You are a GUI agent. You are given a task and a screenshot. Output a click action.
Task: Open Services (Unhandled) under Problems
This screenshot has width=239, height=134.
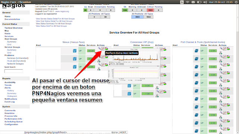point(18,58)
